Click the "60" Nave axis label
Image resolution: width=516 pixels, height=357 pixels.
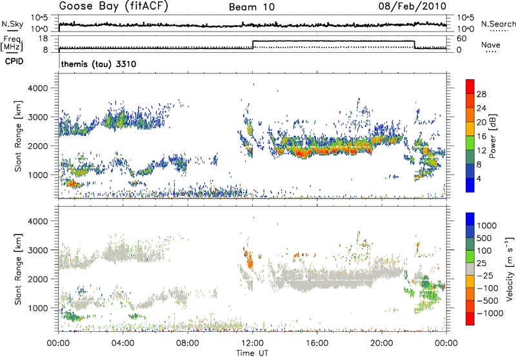[462, 39]
